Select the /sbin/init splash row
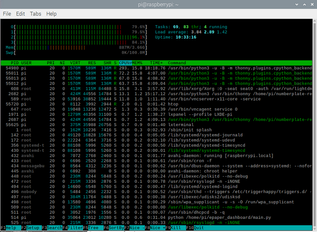The width and height of the screenshot is (317, 232). click(x=157, y=130)
